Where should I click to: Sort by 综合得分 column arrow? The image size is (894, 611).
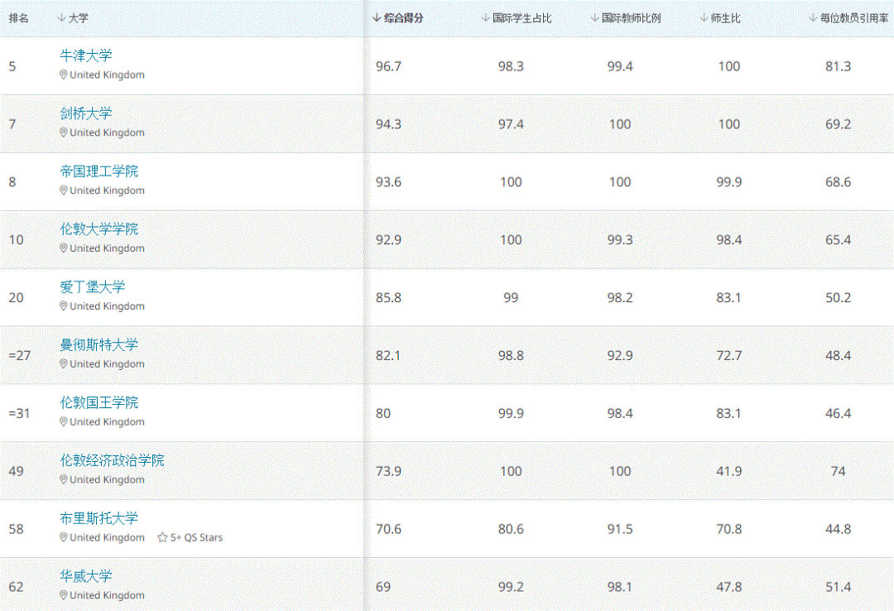click(x=377, y=18)
